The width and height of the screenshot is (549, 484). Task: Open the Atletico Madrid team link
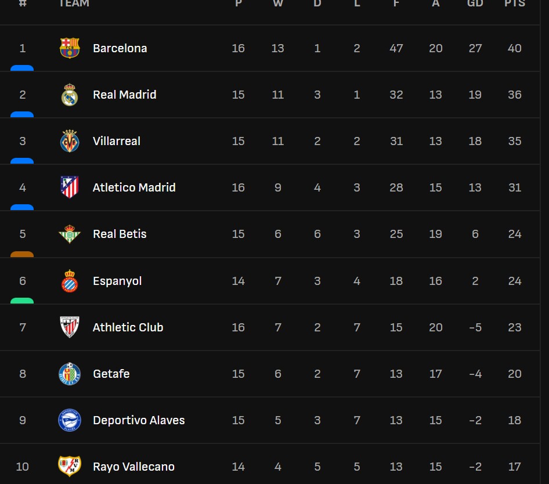pyautogui.click(x=134, y=187)
